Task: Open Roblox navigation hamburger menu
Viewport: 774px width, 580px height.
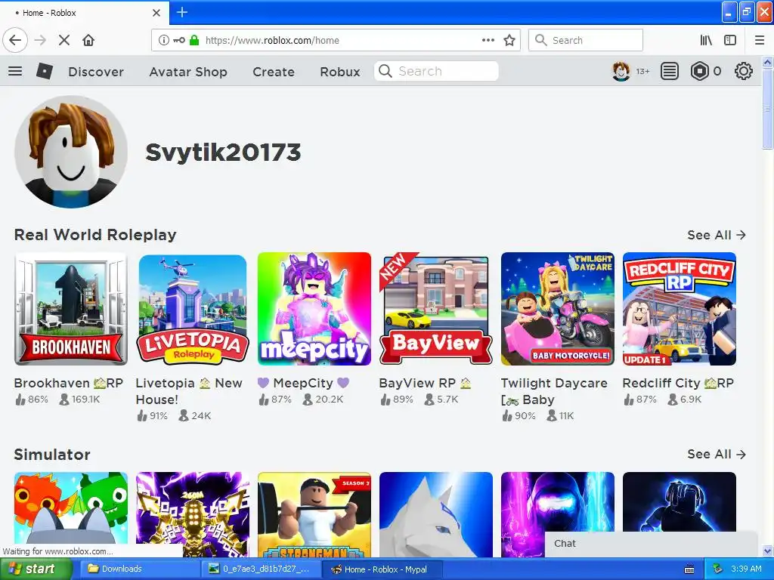Action: 15,71
